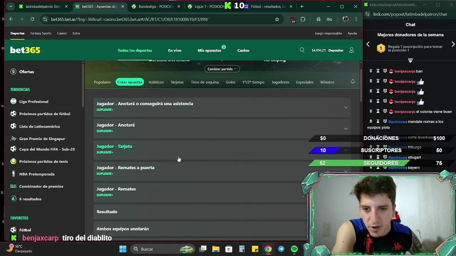
Task: Click the notification bell beside Minutos tab
Action: [353, 82]
